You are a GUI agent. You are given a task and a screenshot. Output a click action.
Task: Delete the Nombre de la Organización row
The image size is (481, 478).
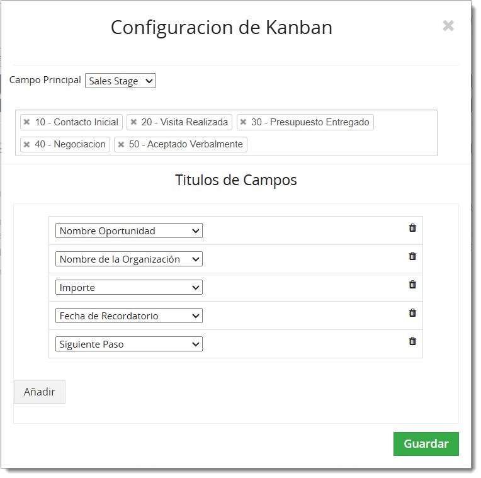point(412,256)
